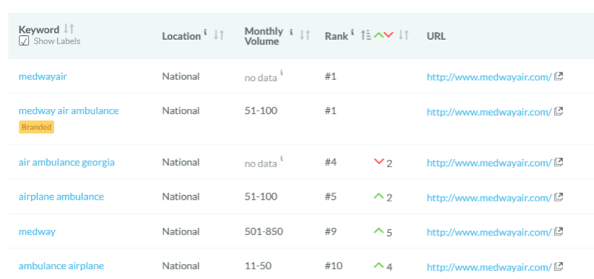Open external link icon in airplane ambulance row

click(x=559, y=197)
